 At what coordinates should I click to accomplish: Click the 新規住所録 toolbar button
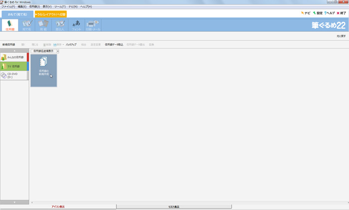(x=8, y=44)
